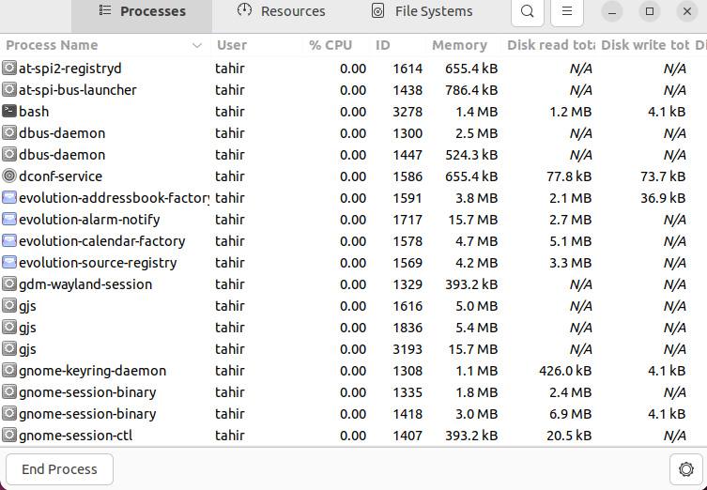Viewport: 707px width, 490px height.
Task: Click process ID 1407 cell
Action: (407, 436)
